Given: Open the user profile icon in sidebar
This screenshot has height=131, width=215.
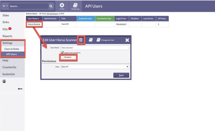Looking at the screenshot, I should tap(4, 81).
